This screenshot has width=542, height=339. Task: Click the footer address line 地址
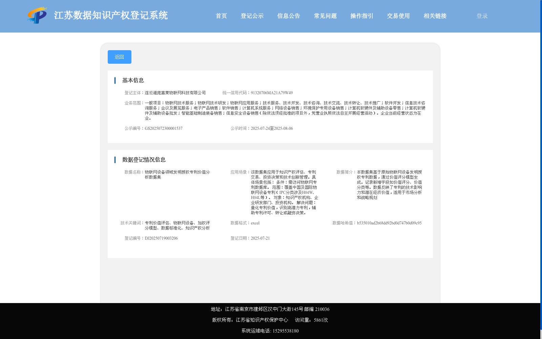click(x=270, y=309)
